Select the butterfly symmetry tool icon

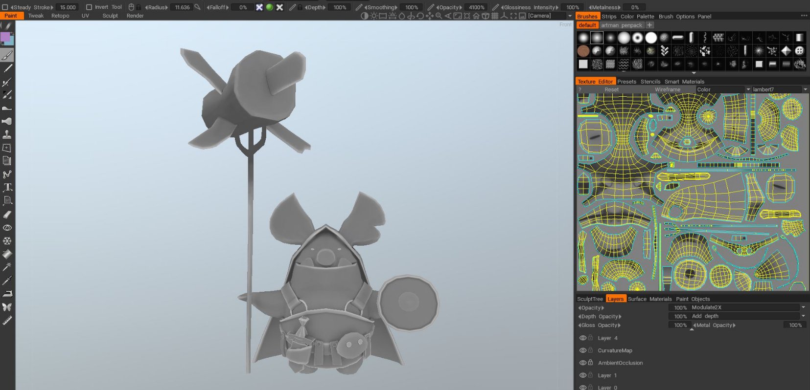7,307
